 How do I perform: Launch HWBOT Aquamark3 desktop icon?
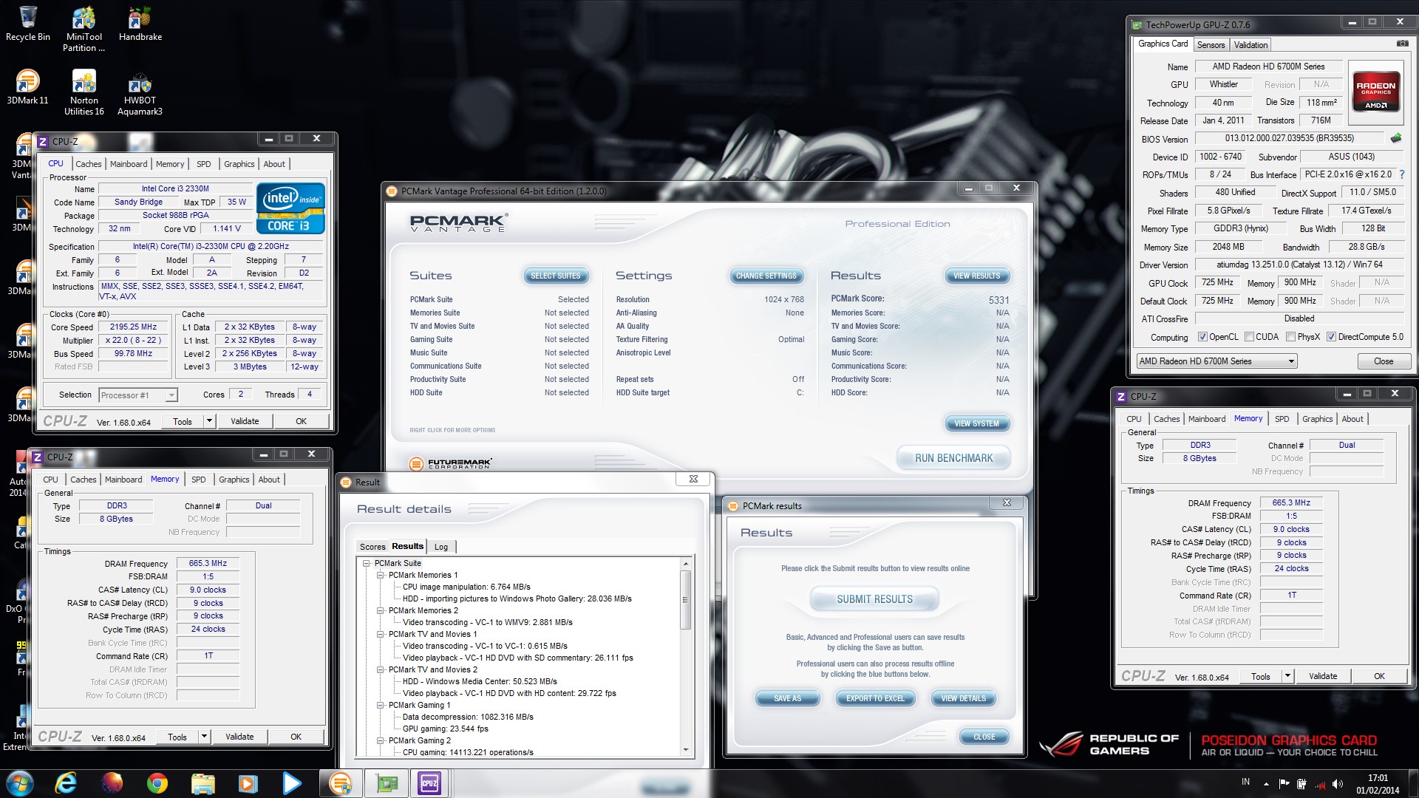(140, 92)
